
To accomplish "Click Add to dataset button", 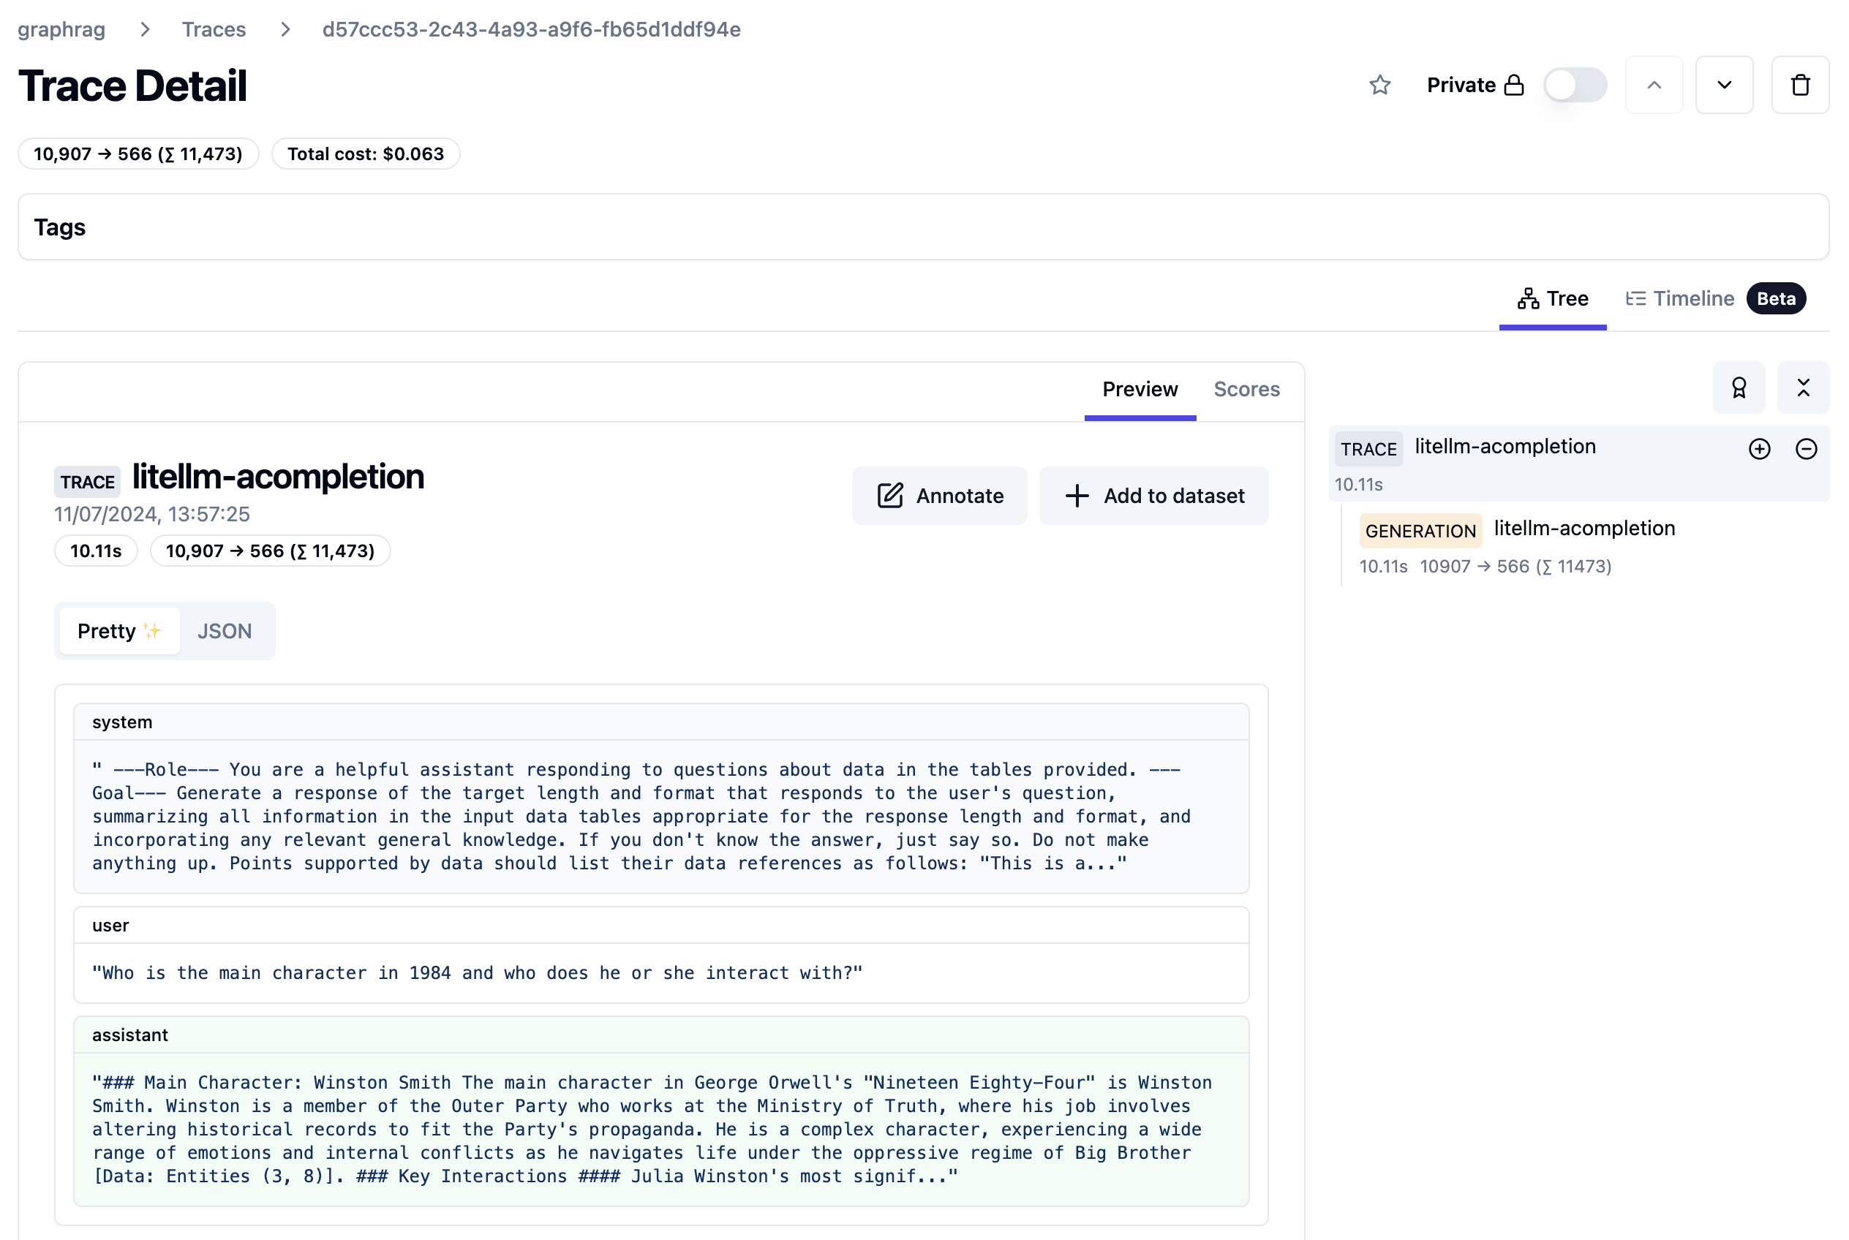I will tap(1153, 496).
